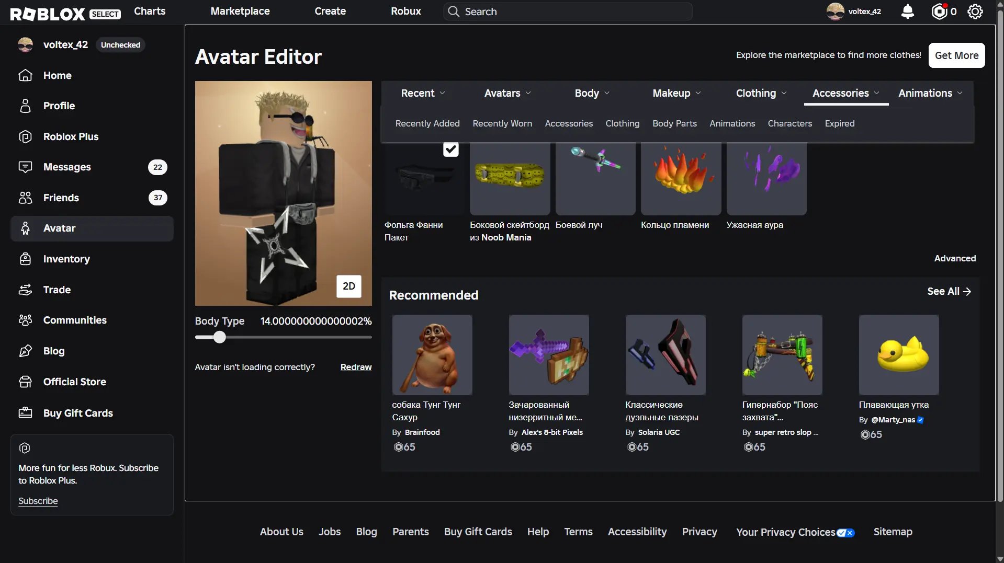Click Messages unread count badge 22

(157, 167)
